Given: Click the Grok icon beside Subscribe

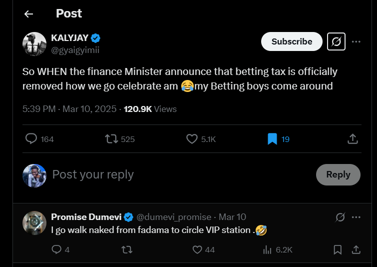Looking at the screenshot, I should (336, 41).
